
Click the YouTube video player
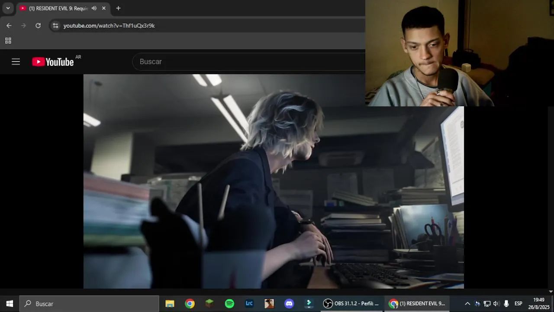274,181
